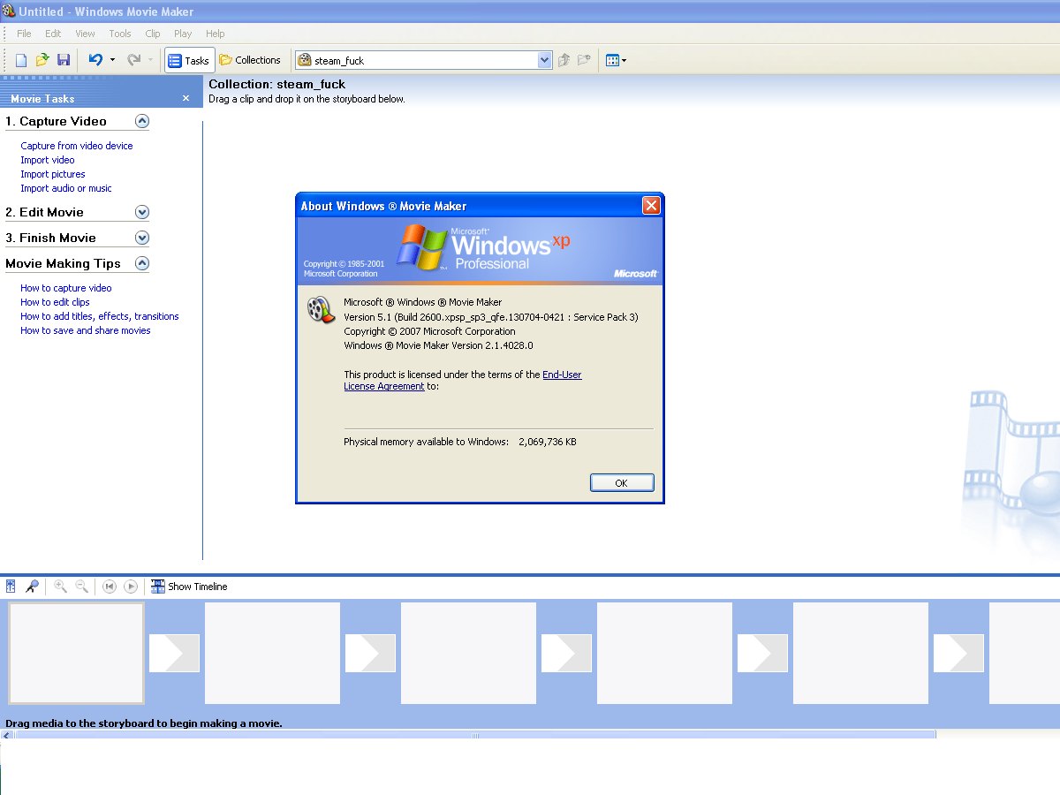
Task: Click the Show Timeline button
Action: click(189, 586)
